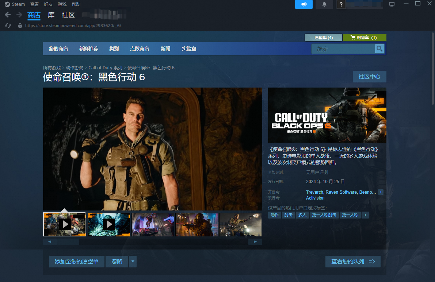Open the Activision publisher link
The height and width of the screenshot is (282, 435).
pyautogui.click(x=315, y=198)
